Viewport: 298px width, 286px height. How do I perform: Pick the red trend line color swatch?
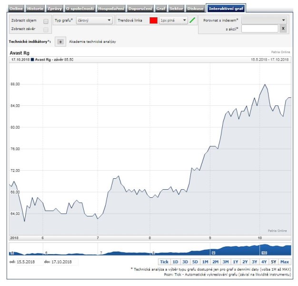point(153,20)
